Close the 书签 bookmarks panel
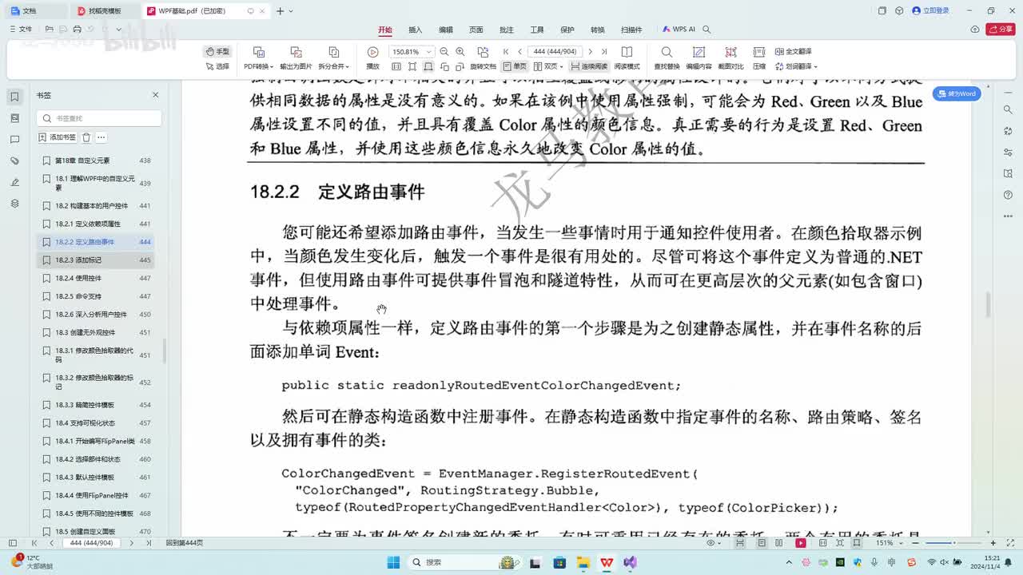 (156, 95)
